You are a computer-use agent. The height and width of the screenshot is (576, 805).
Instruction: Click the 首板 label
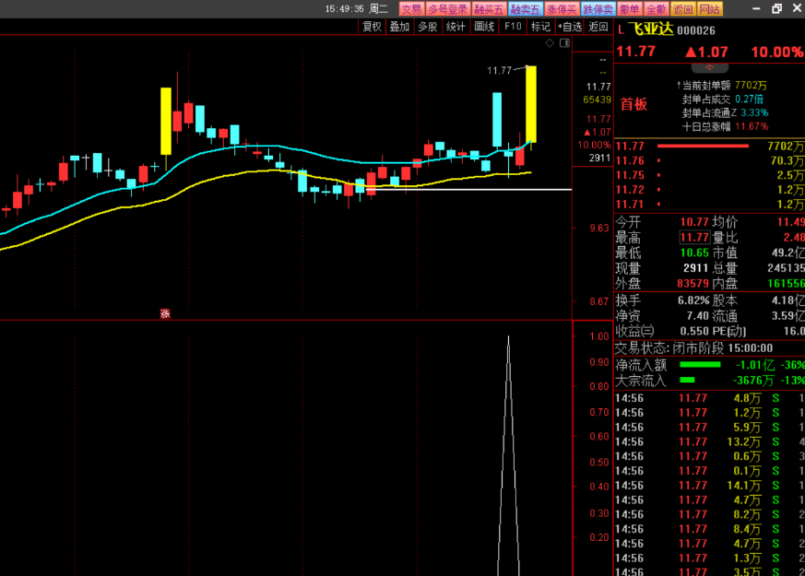[x=633, y=105]
